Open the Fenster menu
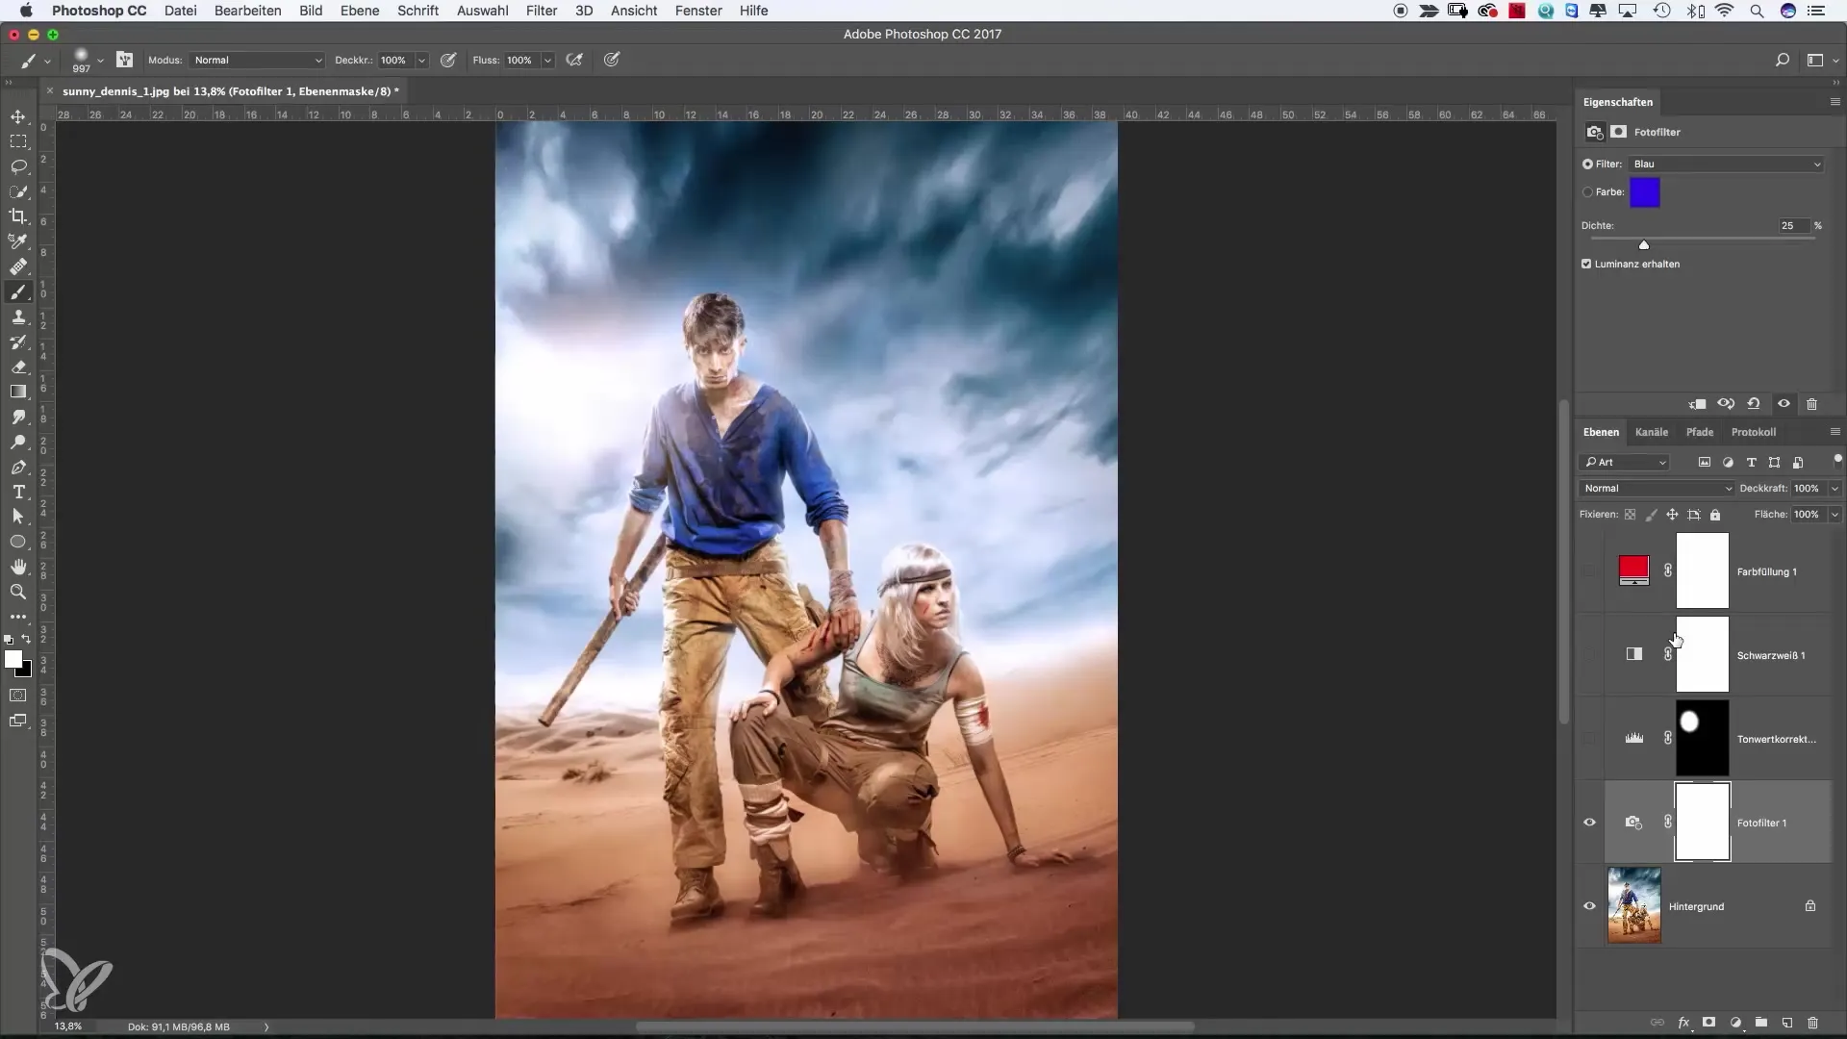 click(x=698, y=11)
